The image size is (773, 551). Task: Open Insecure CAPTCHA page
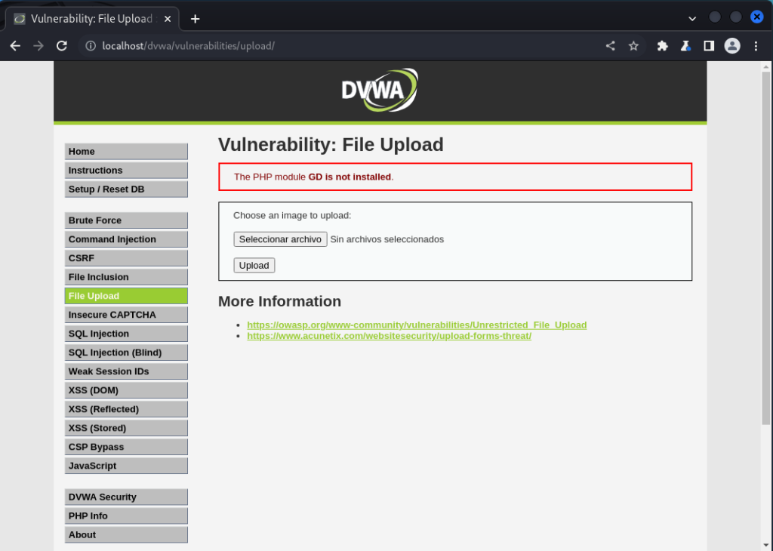click(x=126, y=315)
